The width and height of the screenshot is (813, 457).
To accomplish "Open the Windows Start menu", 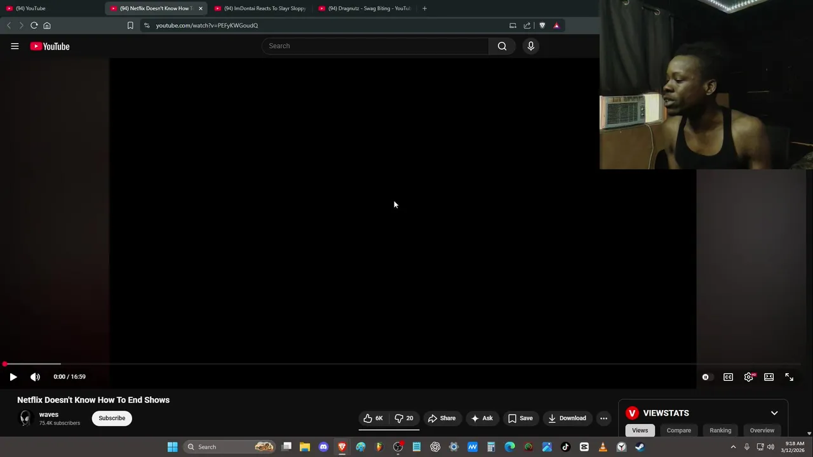I will [x=172, y=447].
